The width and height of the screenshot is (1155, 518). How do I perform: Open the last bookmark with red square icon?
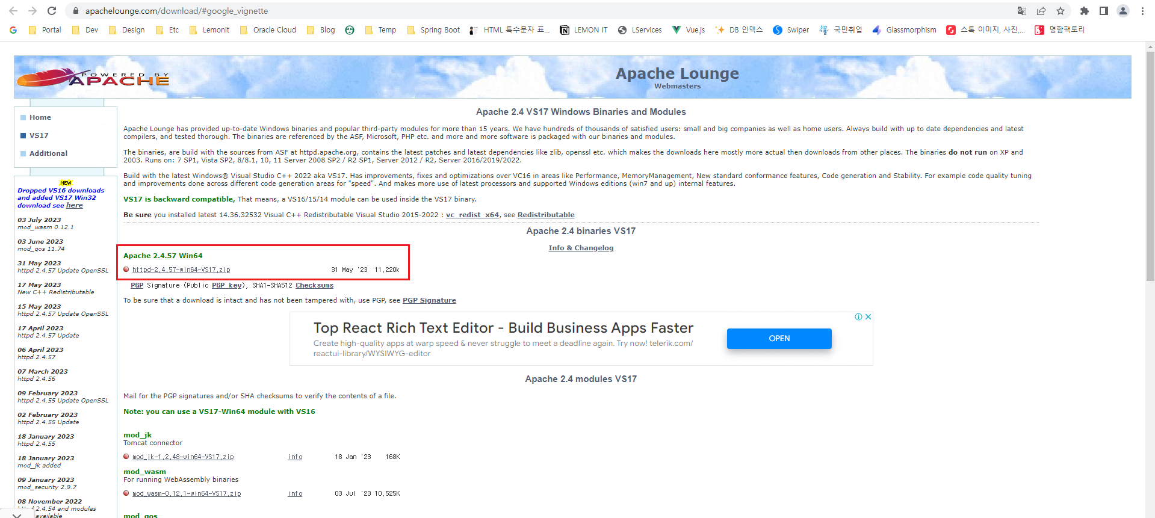click(x=1059, y=30)
